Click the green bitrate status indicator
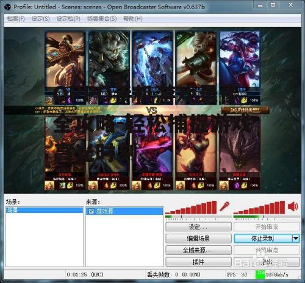 tap(260, 274)
